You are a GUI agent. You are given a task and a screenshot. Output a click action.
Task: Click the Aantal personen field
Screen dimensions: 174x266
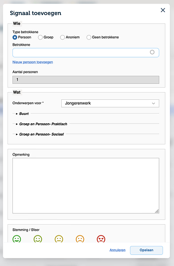point(86,80)
